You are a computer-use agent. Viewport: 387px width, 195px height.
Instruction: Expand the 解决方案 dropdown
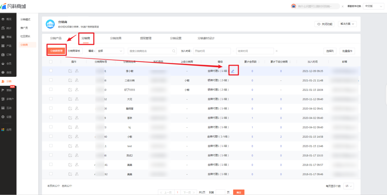347,24
